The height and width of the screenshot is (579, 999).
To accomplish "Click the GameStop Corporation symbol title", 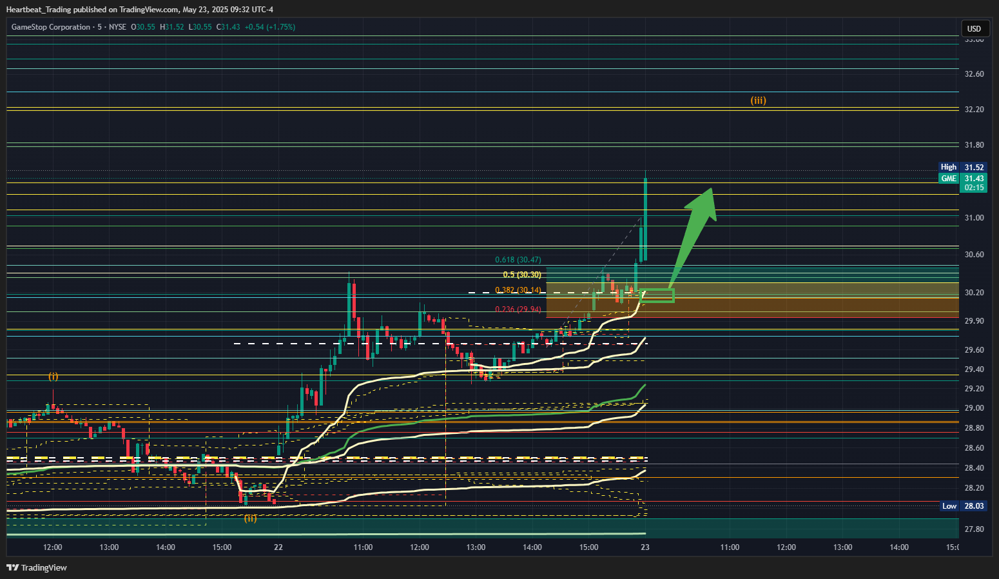I will [51, 27].
